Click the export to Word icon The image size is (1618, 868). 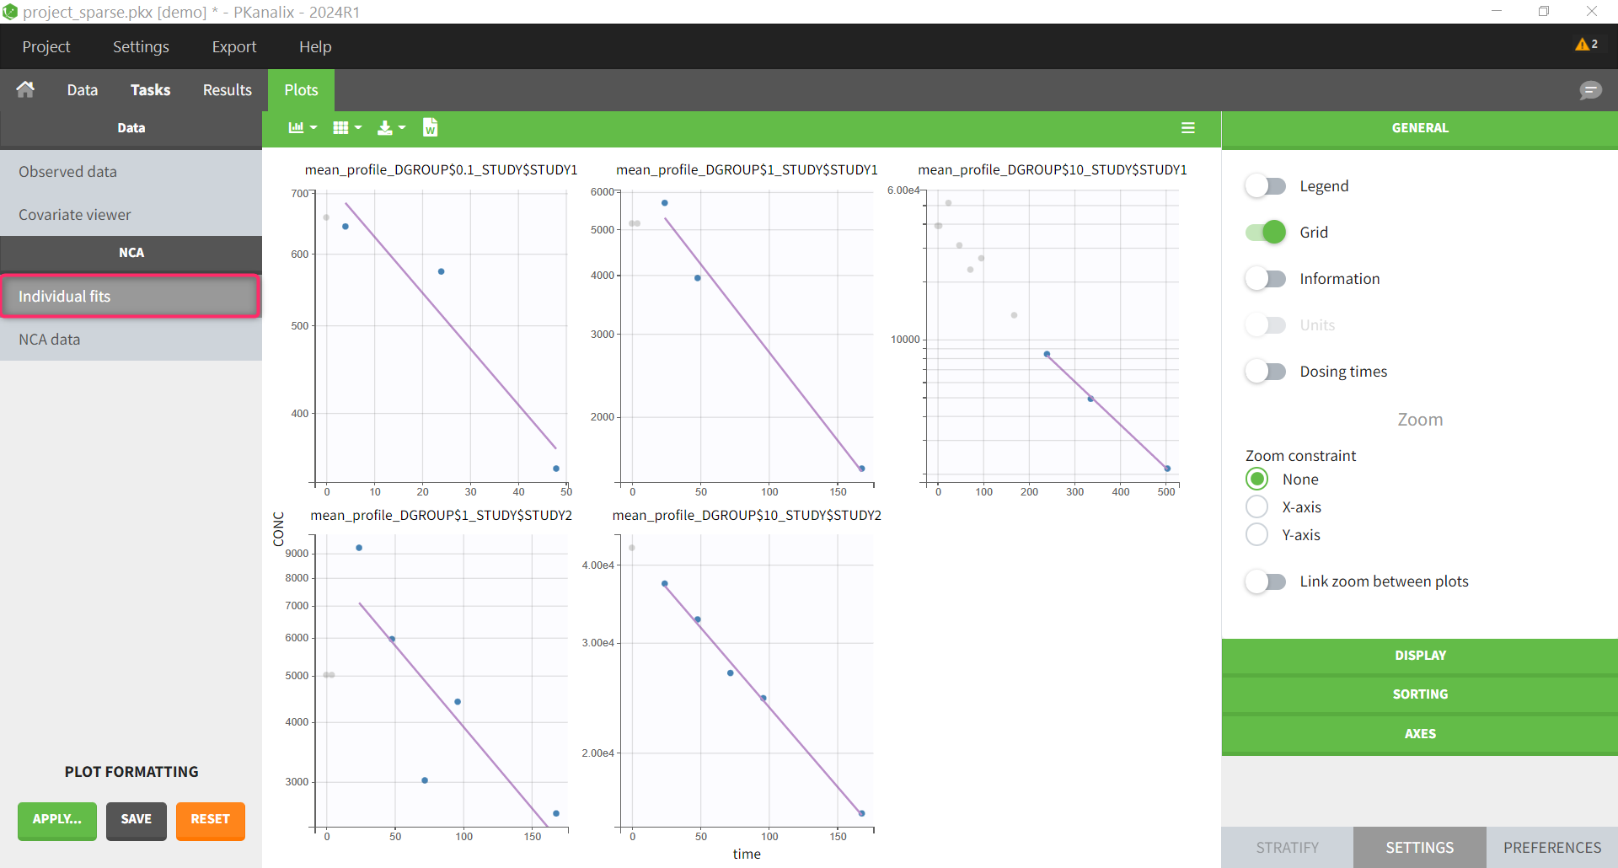(x=430, y=127)
